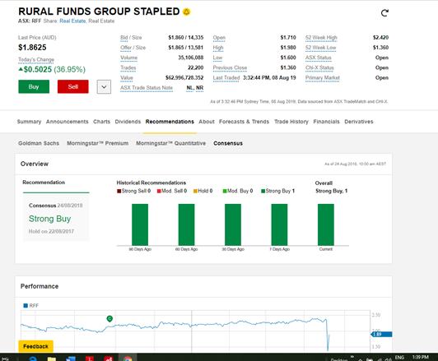Viewport: 438px width, 361px height.
Task: Go to the Dividends tab
Action: click(x=128, y=122)
